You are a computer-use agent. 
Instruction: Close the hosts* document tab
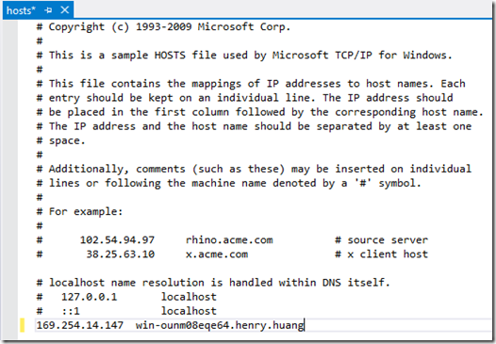pos(65,10)
